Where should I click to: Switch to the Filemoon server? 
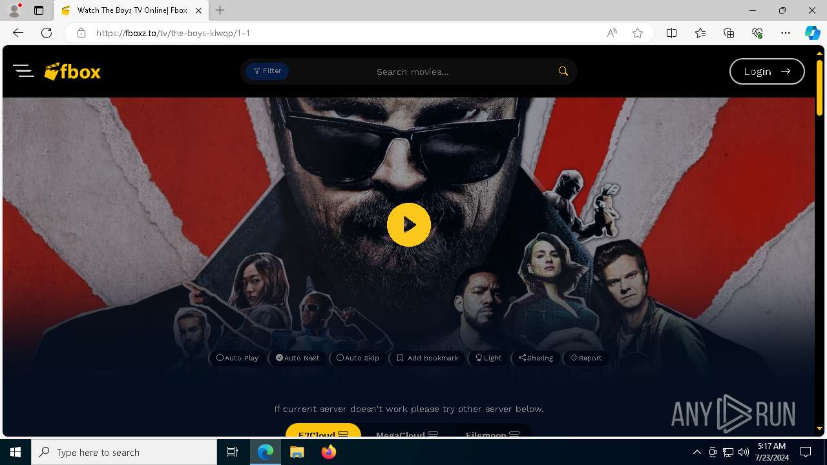tap(492, 431)
